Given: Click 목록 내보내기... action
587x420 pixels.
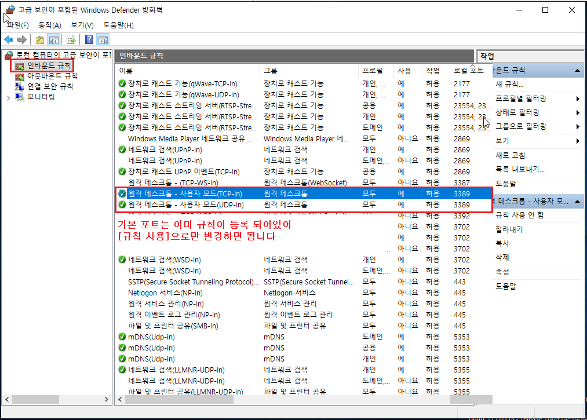Looking at the screenshot, I should (x=520, y=169).
